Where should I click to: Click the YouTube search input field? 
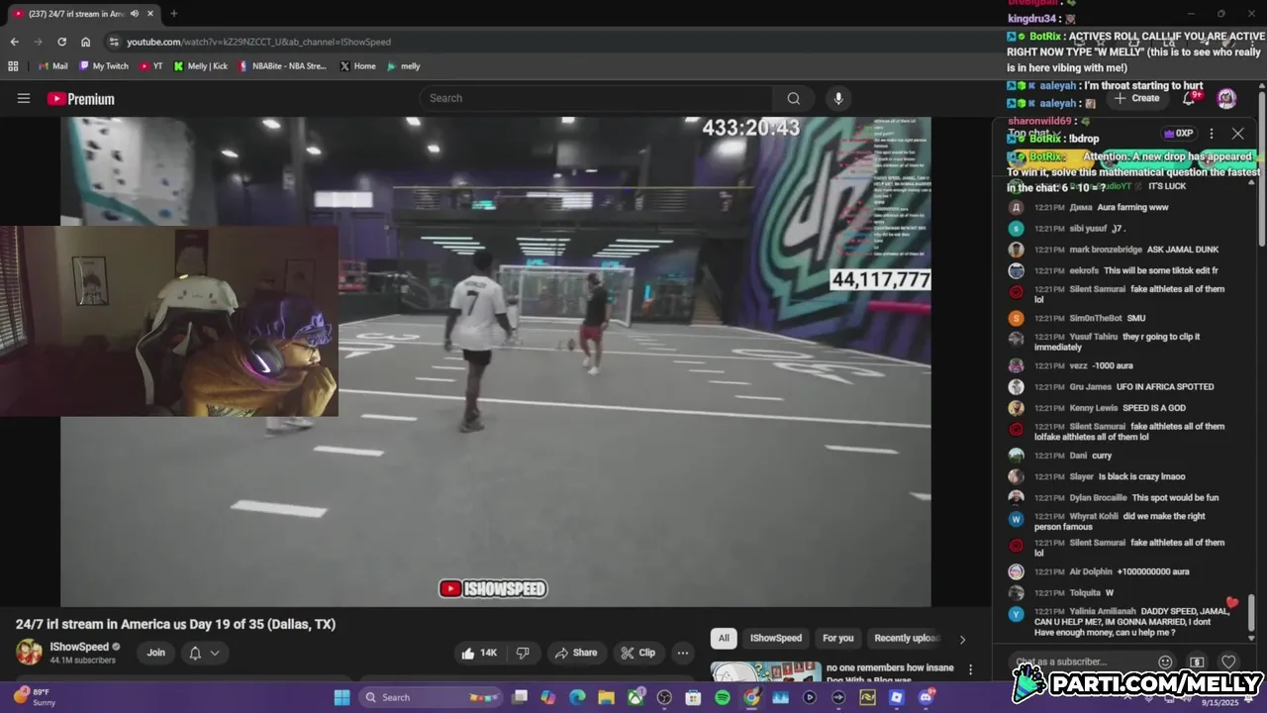coord(597,98)
